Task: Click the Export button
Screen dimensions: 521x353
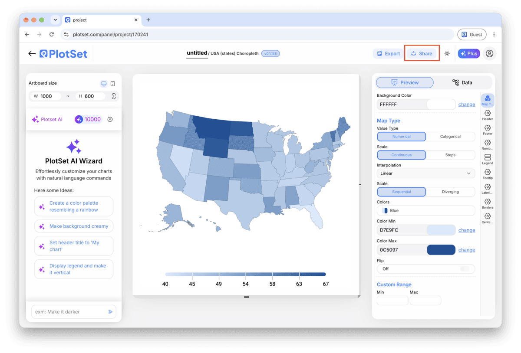Action: point(388,54)
